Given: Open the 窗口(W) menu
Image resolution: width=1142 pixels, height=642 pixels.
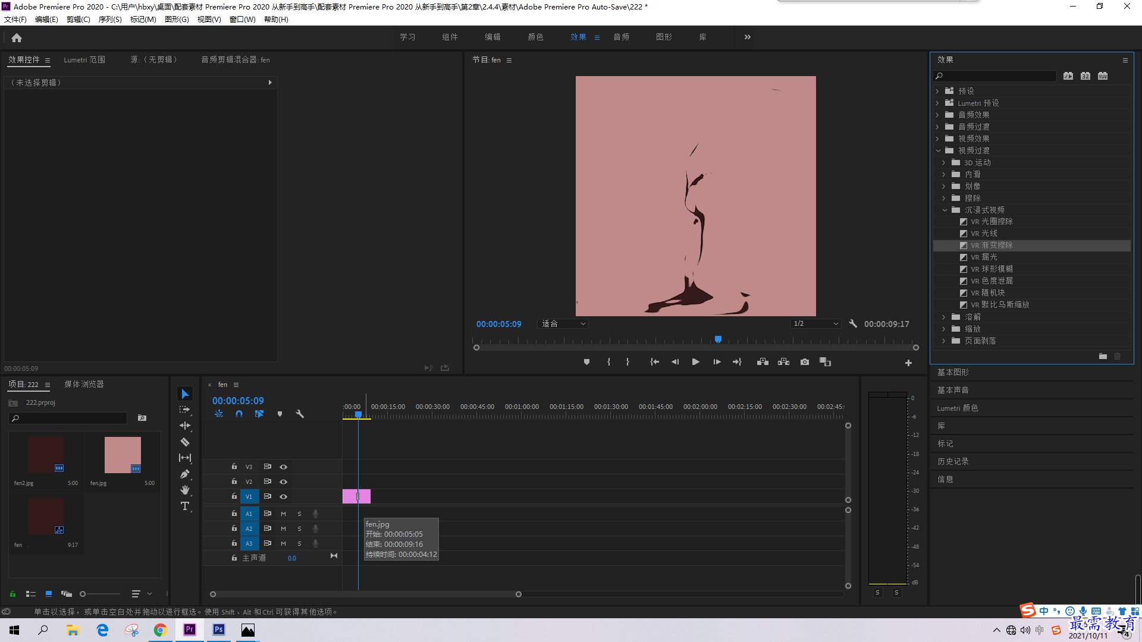Looking at the screenshot, I should tap(243, 20).
